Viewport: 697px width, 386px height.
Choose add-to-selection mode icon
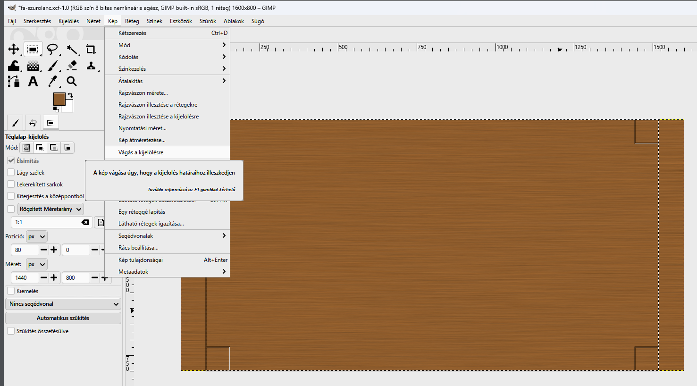point(40,148)
